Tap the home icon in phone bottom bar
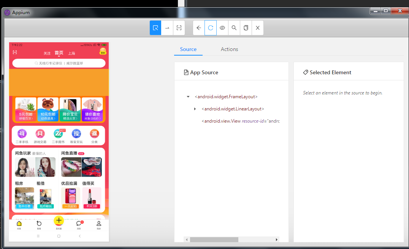The height and width of the screenshot is (249, 409). tap(19, 223)
